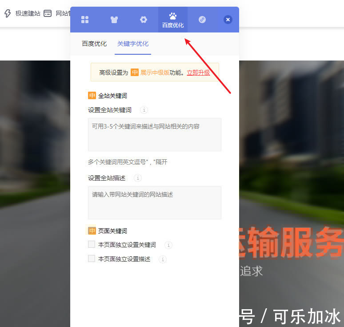
Task: Click the 极速建站 label in top bar
Action: [28, 13]
